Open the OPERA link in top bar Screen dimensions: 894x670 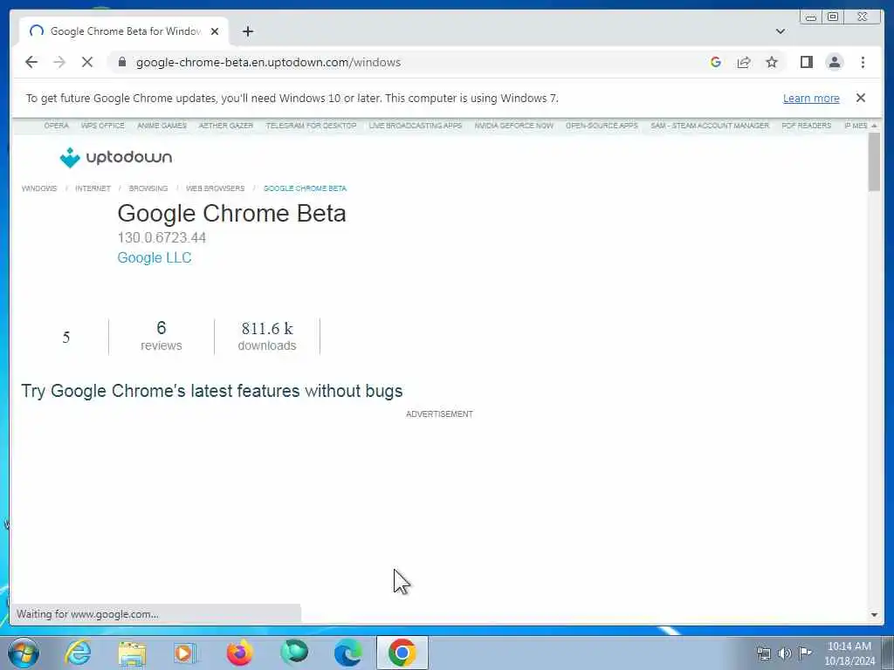coord(57,126)
